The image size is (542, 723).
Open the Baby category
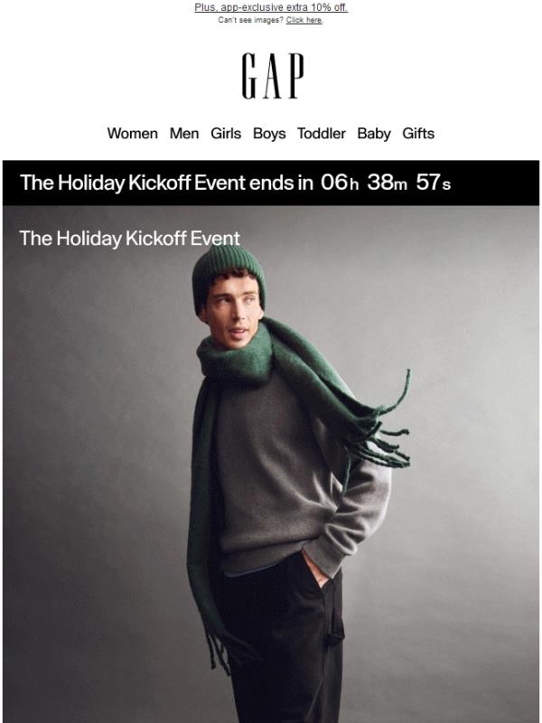[x=374, y=134]
